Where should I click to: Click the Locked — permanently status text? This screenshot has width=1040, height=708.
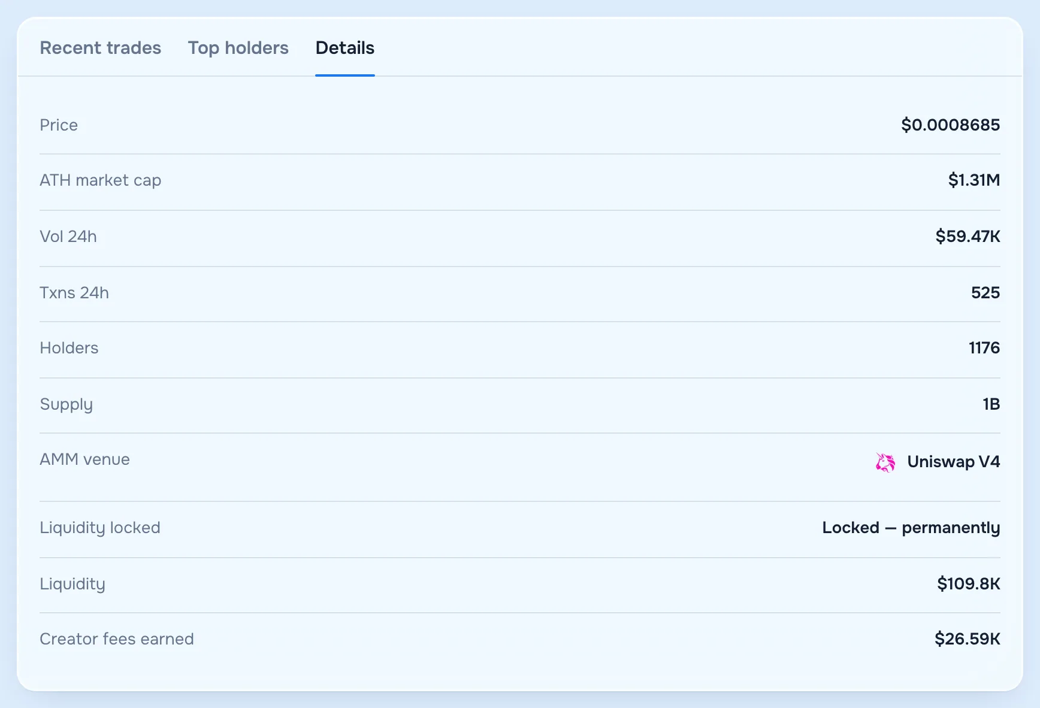click(911, 528)
